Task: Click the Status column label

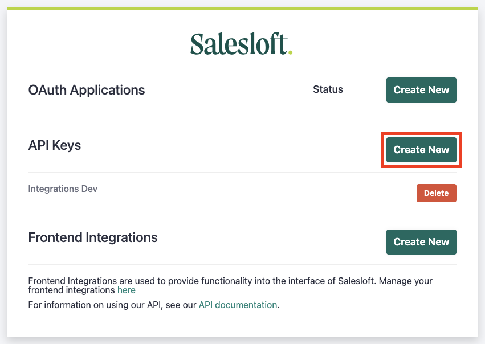Action: point(328,89)
